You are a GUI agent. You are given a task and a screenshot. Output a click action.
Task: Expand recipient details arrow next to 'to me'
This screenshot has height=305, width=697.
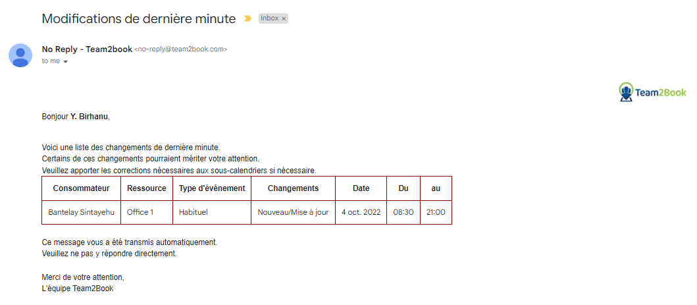click(65, 62)
